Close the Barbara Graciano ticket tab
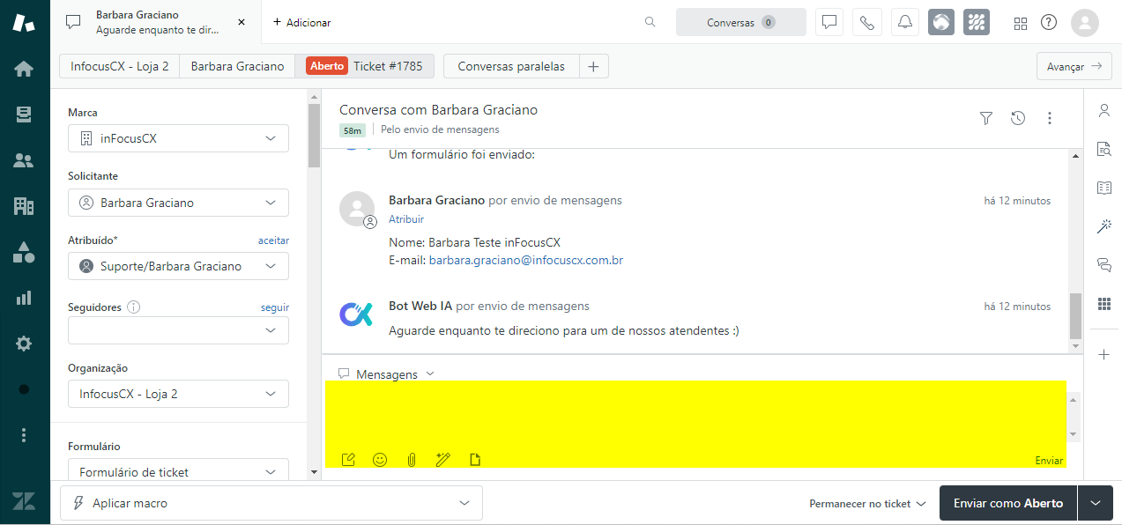This screenshot has width=1122, height=525. (241, 22)
